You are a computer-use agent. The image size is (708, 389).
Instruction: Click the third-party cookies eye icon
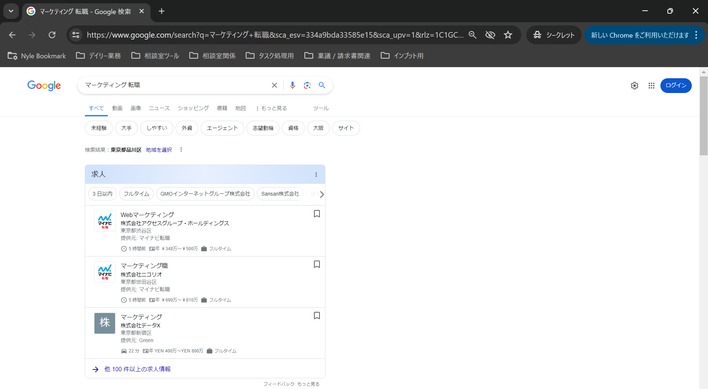490,35
